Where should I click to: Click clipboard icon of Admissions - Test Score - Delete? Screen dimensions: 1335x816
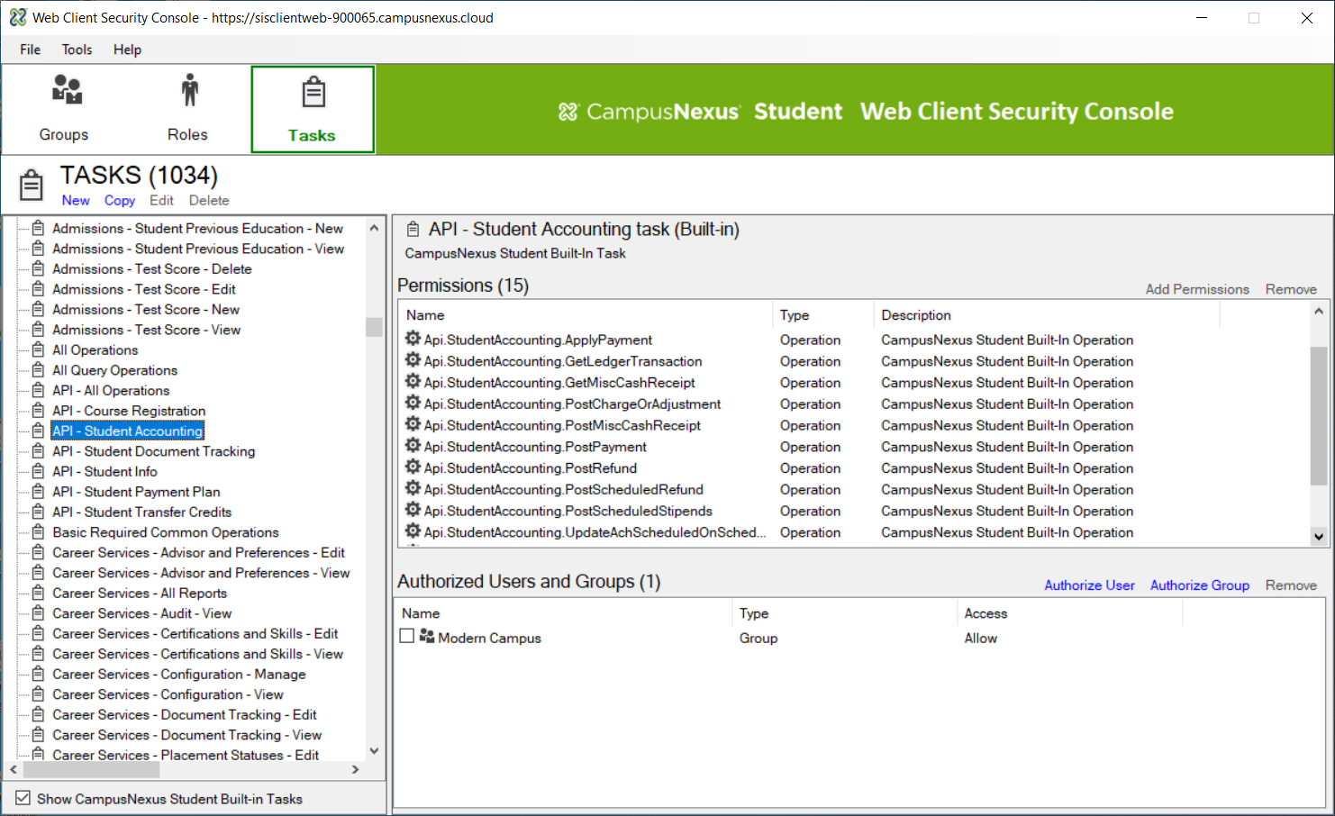(x=38, y=268)
